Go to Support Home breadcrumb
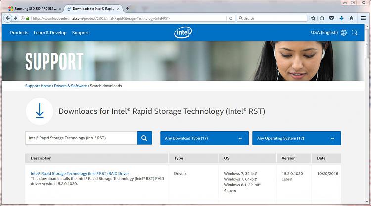 coord(38,86)
